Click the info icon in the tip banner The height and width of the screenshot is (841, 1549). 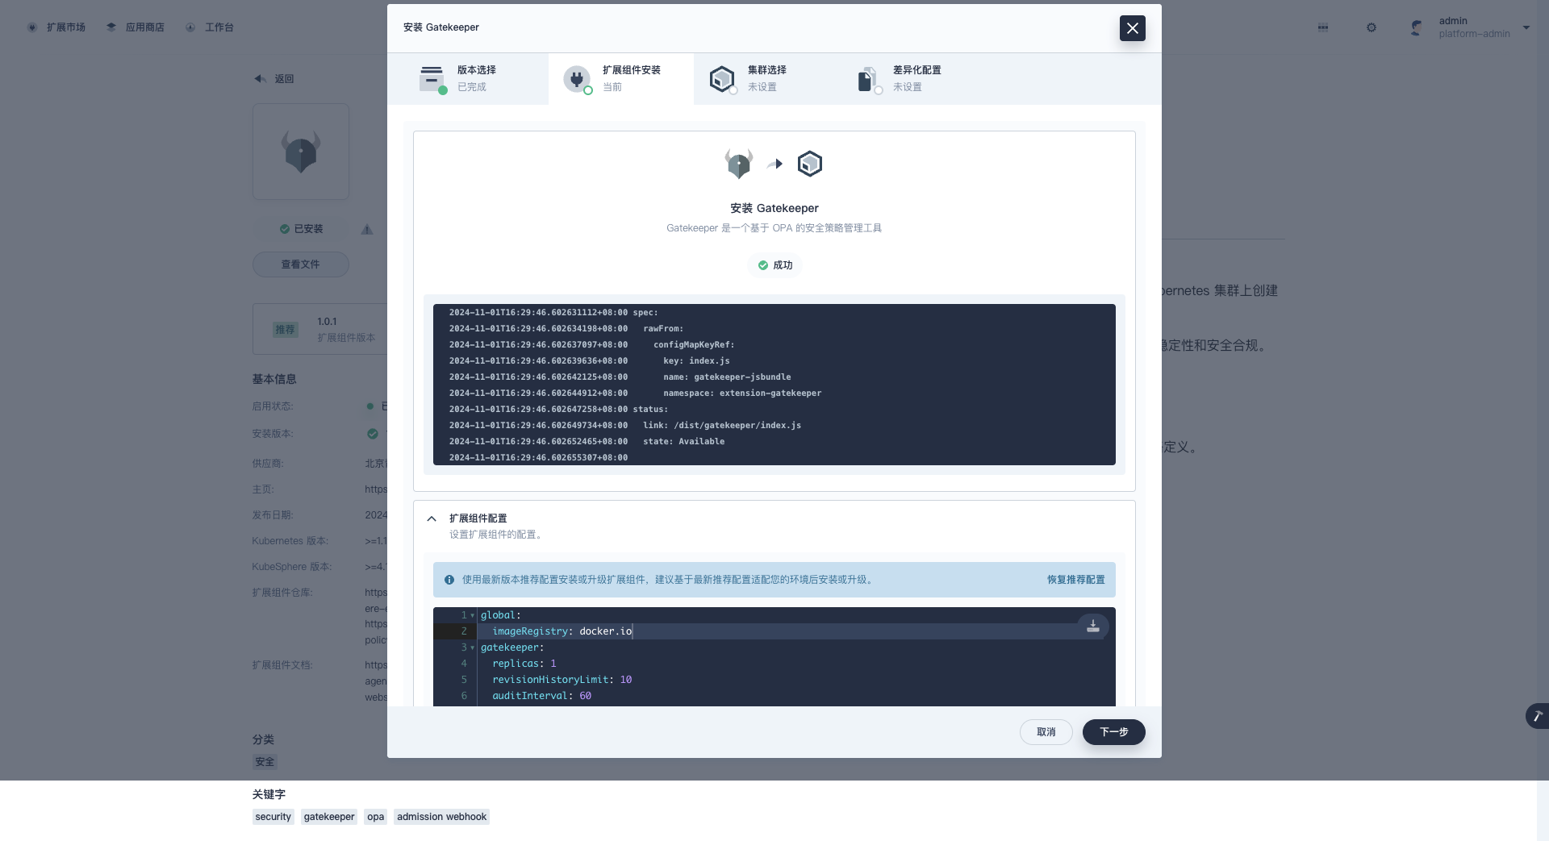(449, 580)
